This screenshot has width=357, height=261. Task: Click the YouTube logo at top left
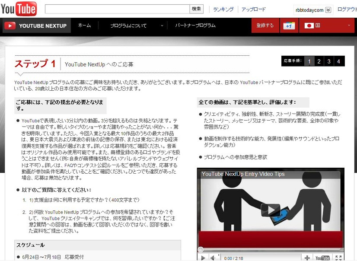[x=19, y=9]
